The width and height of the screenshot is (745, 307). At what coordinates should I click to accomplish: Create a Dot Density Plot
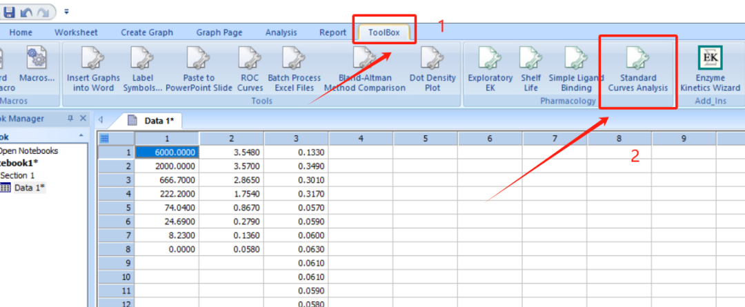(x=433, y=69)
